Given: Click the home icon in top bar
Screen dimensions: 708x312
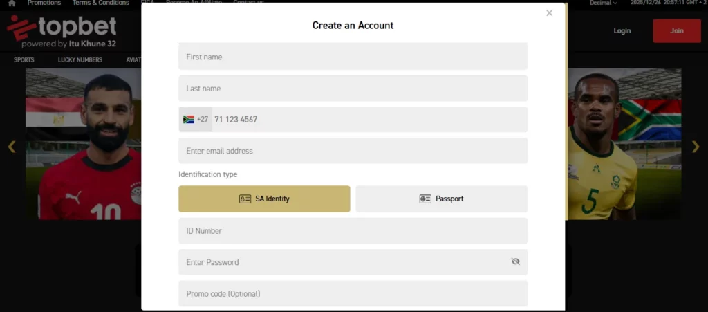Looking at the screenshot, I should pyautogui.click(x=12, y=3).
